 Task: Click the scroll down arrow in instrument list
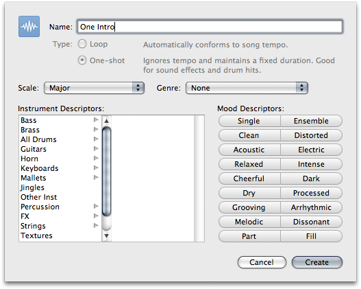click(106, 235)
